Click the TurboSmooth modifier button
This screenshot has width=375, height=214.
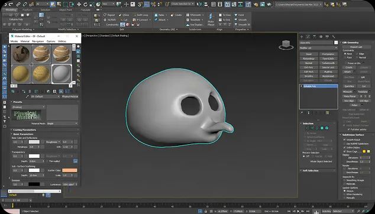pos(328,63)
